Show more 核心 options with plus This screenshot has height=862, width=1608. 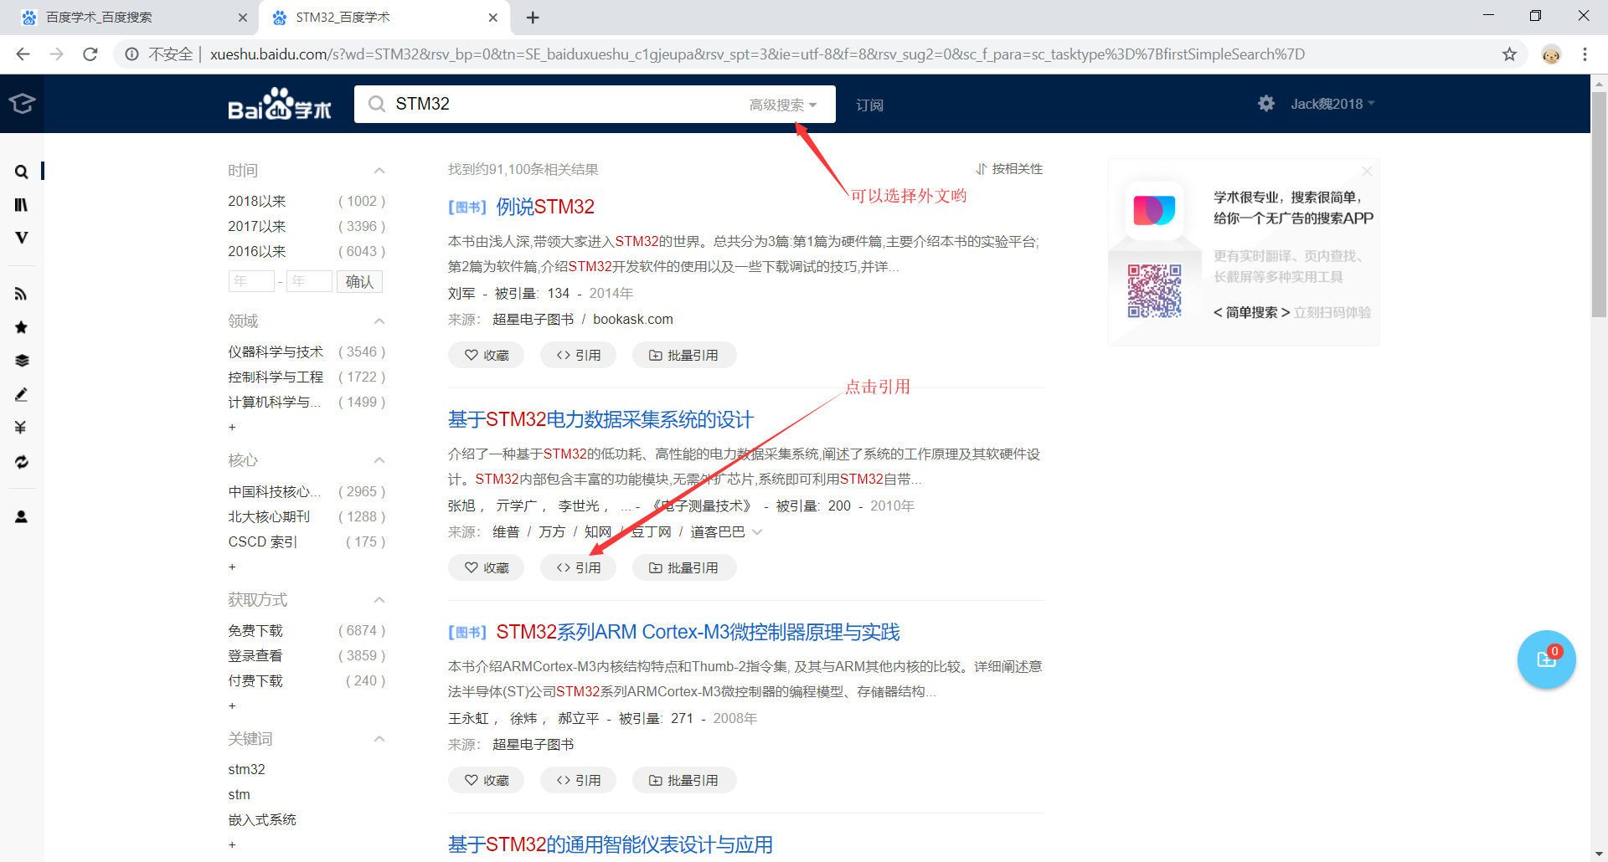[232, 567]
